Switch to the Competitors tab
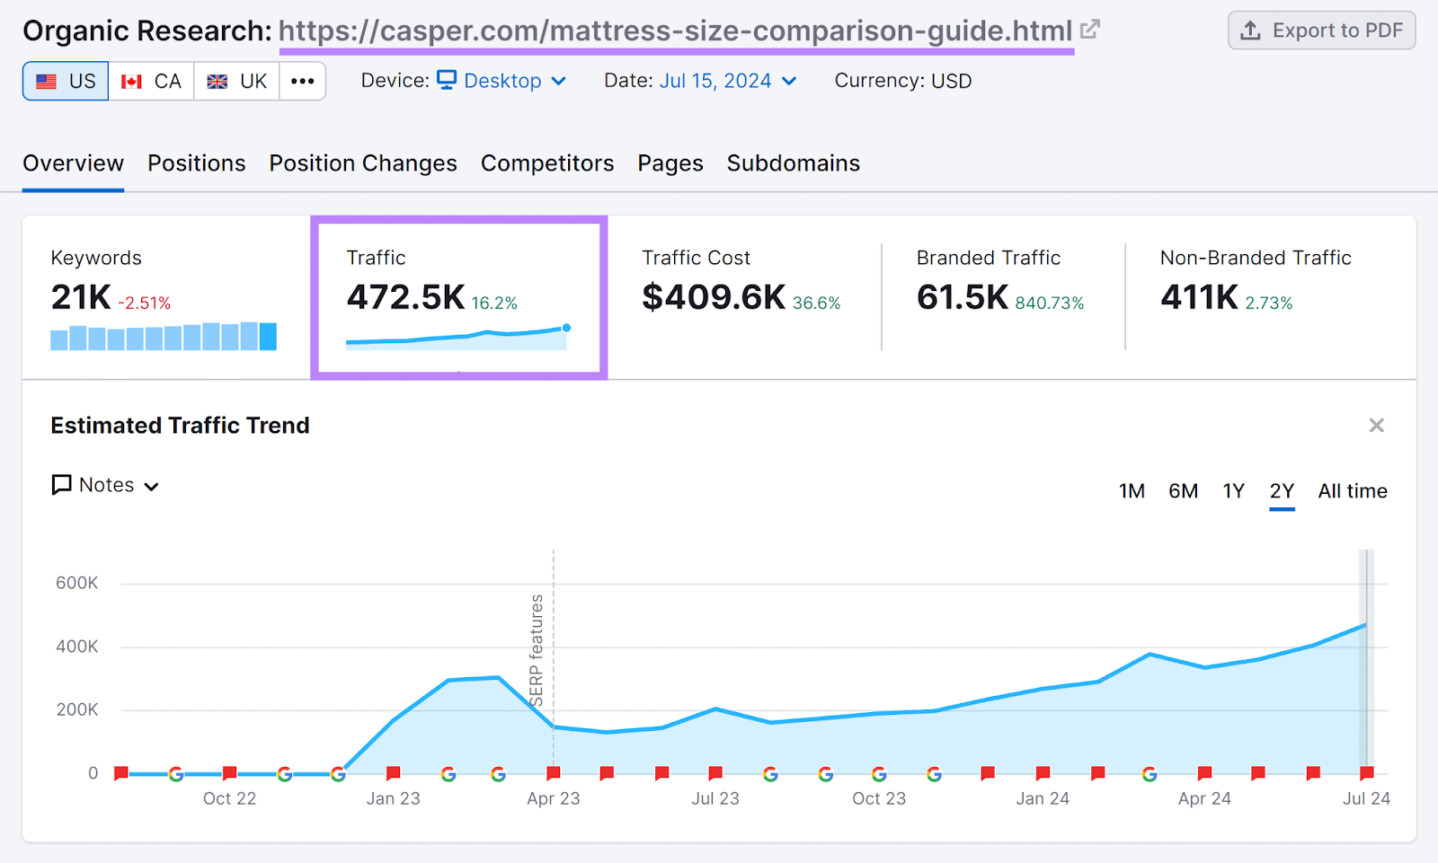The width and height of the screenshot is (1438, 863). point(547,163)
